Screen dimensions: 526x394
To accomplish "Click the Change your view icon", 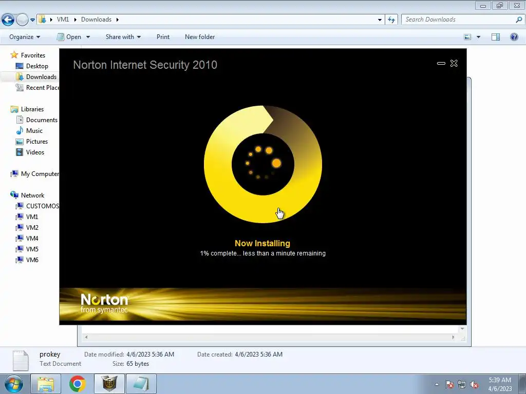I will 467,37.
